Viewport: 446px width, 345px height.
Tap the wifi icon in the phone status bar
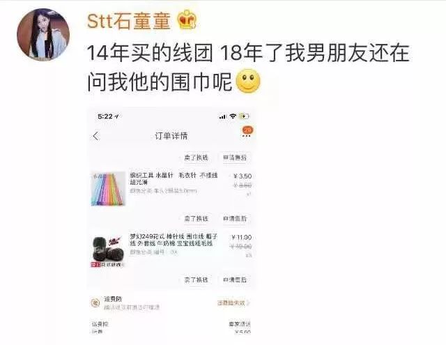pos(233,116)
